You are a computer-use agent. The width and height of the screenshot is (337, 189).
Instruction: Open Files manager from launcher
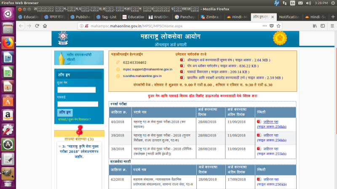tap(8, 29)
